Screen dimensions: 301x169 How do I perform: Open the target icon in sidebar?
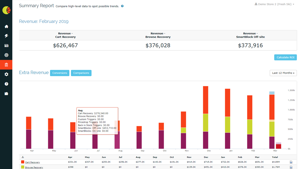coord(6,55)
